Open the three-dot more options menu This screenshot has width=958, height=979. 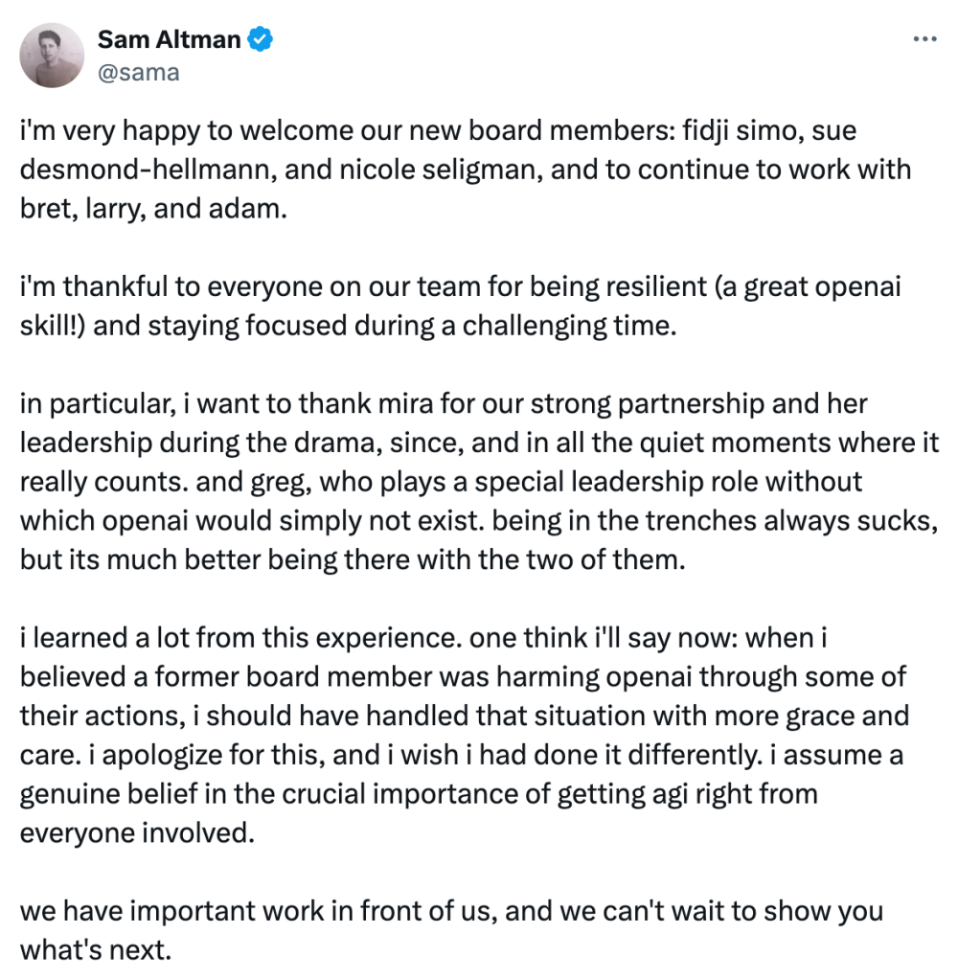[924, 39]
